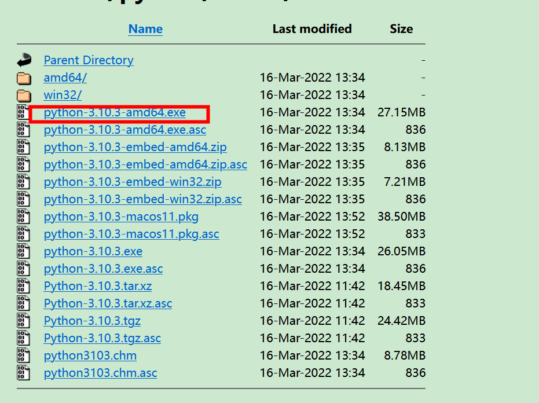Open python-3.10.3-macos11.pkg.asc link

click(x=131, y=234)
